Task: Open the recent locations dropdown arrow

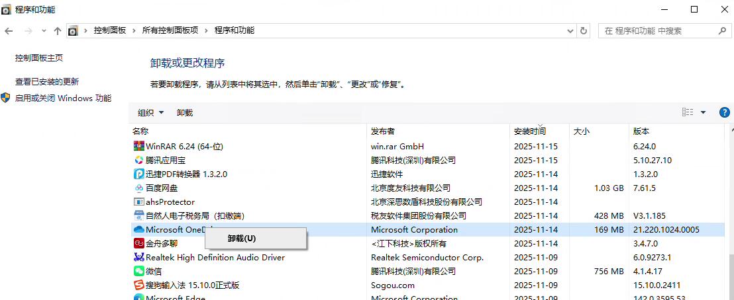Action: pos(44,30)
